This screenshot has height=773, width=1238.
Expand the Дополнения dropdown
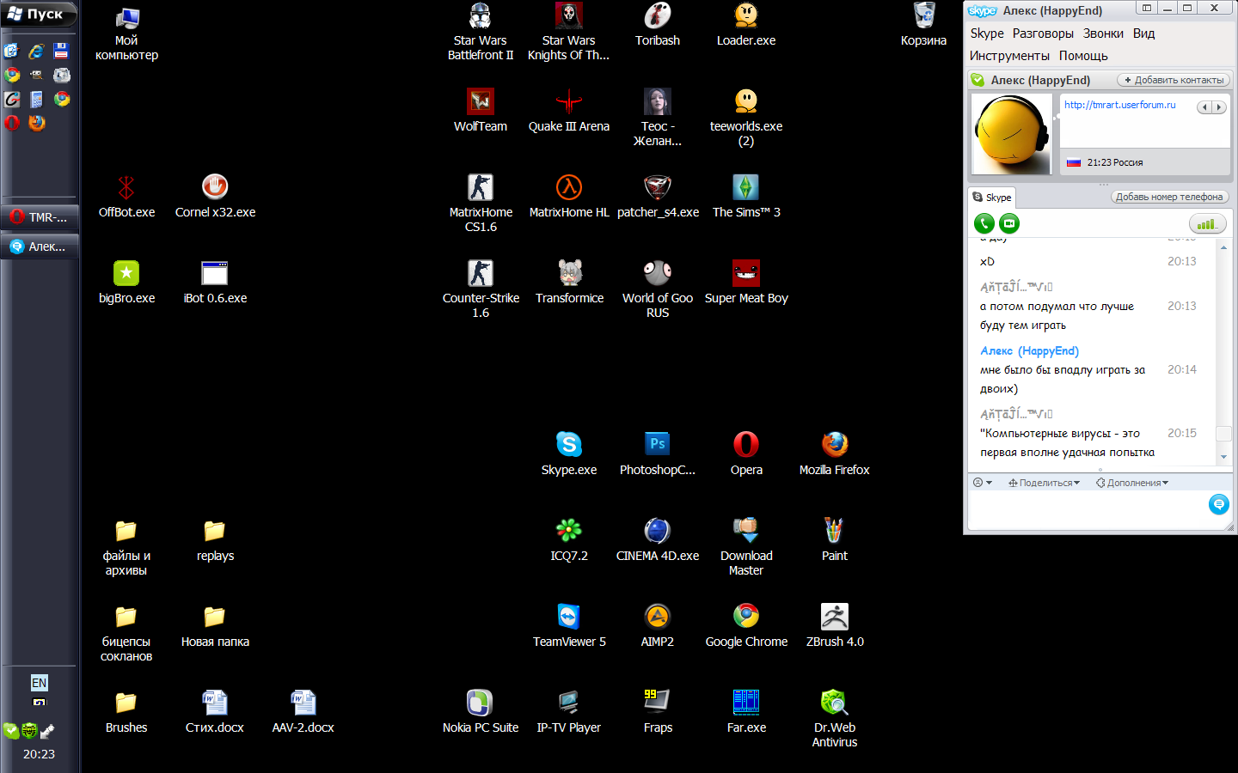pos(1132,483)
